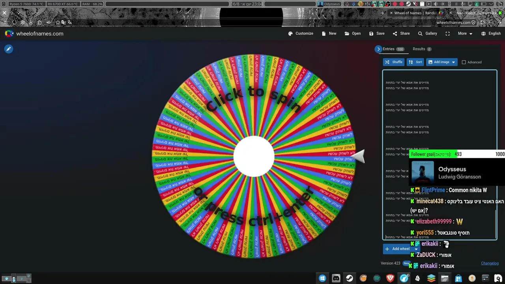Click the RX 6700 XT temperature readout
505x284 pixels.
(62, 4)
